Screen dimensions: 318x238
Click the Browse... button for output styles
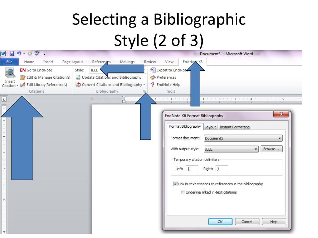pos(271,149)
